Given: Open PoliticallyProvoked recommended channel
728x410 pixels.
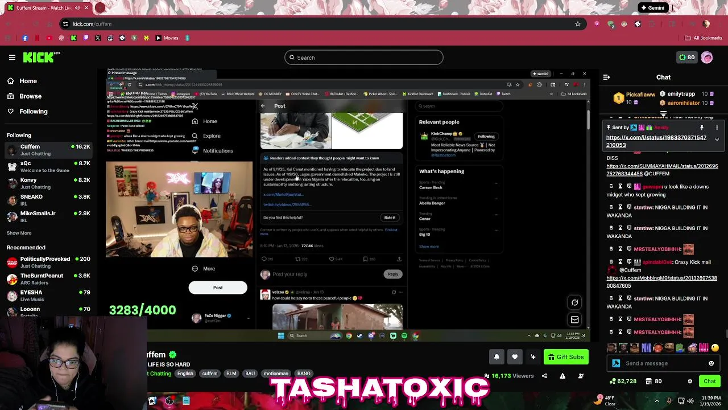Looking at the screenshot, I should pyautogui.click(x=48, y=262).
